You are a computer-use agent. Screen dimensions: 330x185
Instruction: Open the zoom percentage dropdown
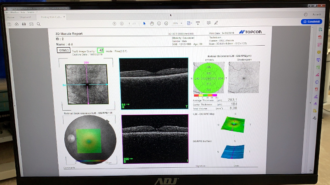tap(177, 23)
